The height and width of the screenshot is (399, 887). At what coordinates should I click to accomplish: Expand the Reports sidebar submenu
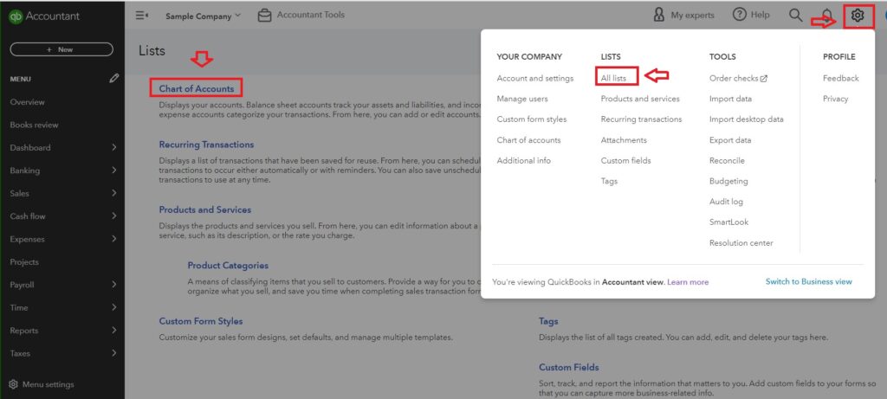113,331
